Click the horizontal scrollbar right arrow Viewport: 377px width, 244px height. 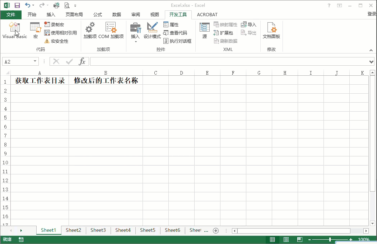click(x=366, y=231)
